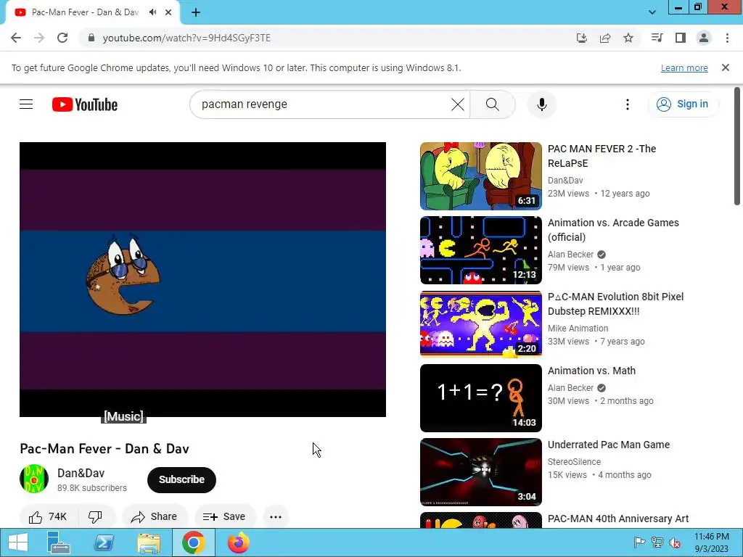This screenshot has width=743, height=557.
Task: Click Mike Animation channel name
Action: click(x=578, y=329)
